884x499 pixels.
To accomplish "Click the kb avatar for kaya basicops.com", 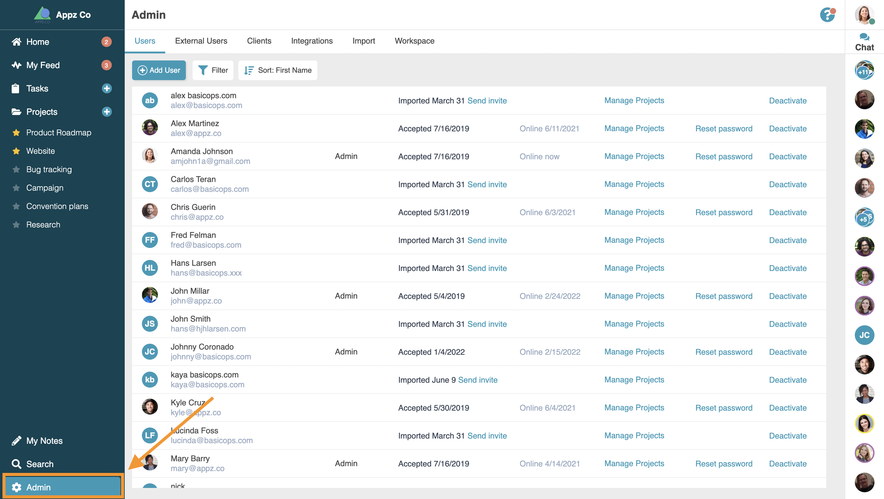I will click(x=150, y=380).
